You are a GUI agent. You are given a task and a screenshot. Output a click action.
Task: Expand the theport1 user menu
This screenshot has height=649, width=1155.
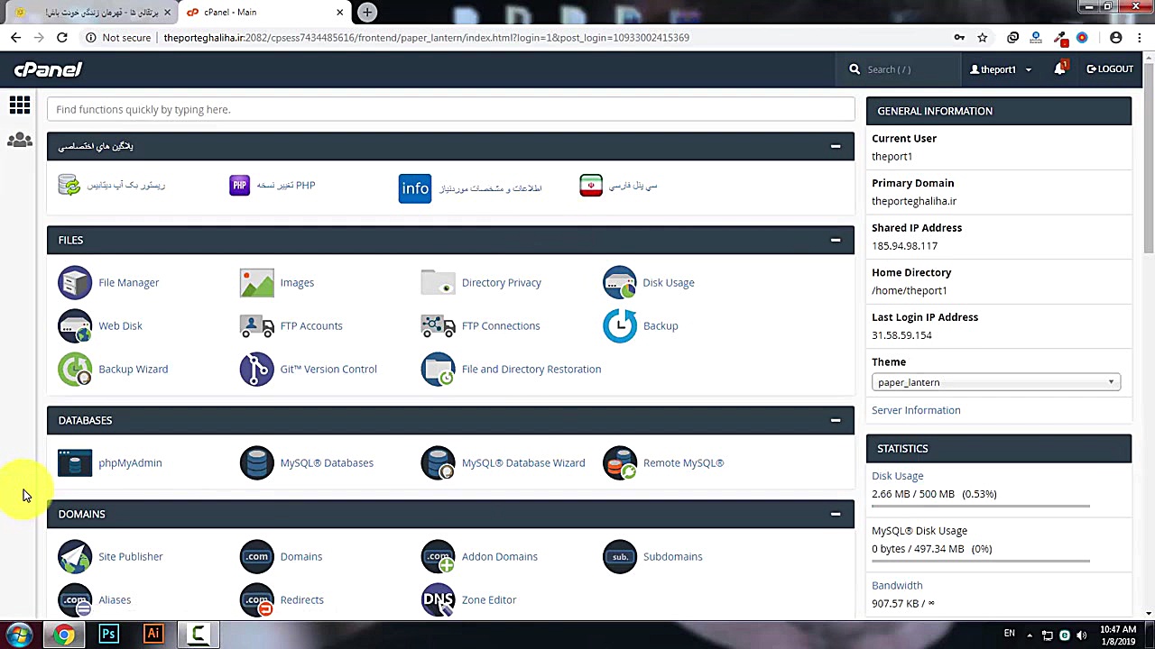tap(1000, 69)
